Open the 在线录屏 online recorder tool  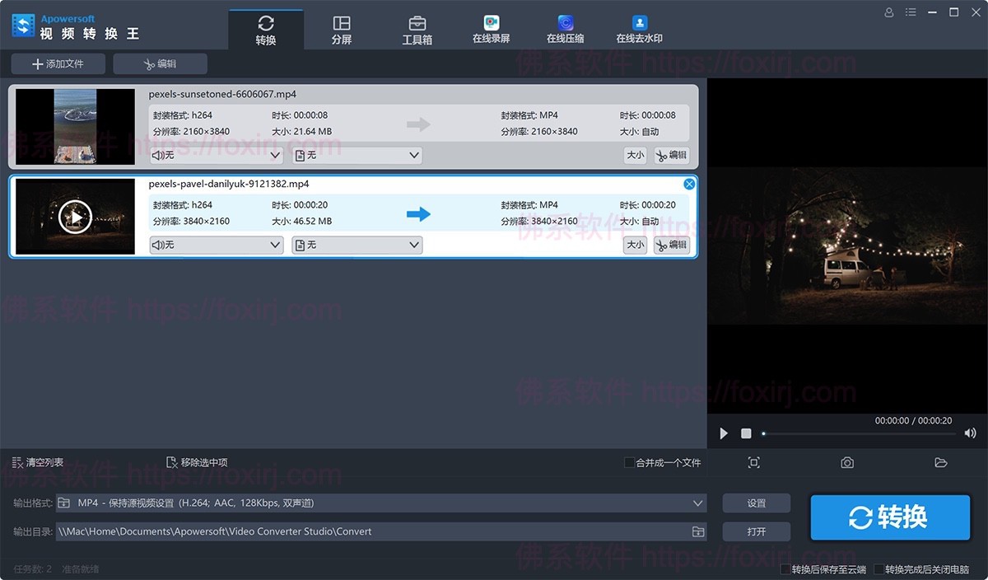492,30
